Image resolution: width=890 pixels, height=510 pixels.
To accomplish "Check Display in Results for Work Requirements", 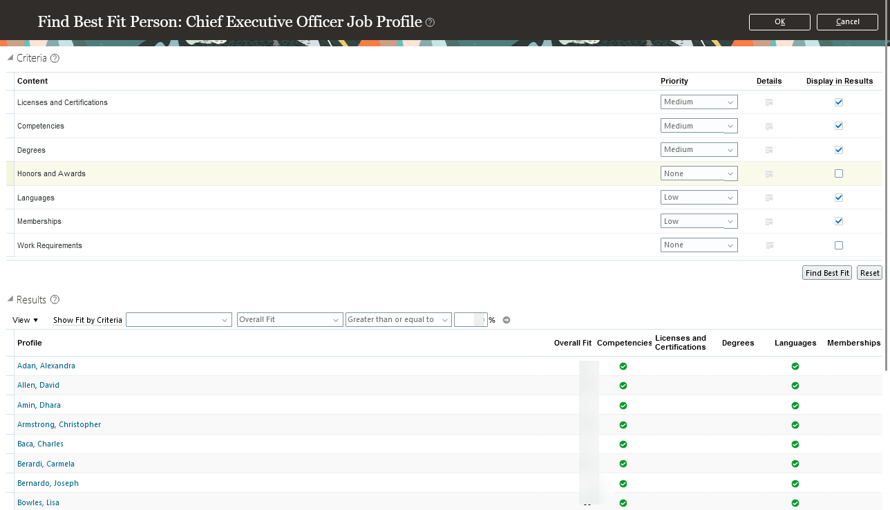I will point(839,245).
